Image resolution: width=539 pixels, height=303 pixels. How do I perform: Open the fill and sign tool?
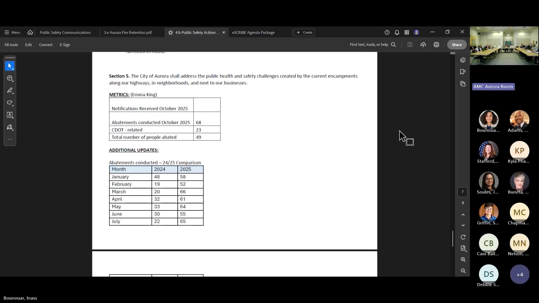point(10,127)
